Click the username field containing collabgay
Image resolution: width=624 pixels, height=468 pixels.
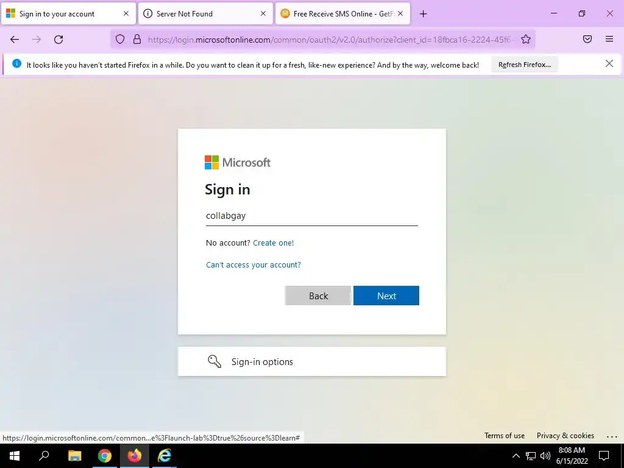coord(311,216)
